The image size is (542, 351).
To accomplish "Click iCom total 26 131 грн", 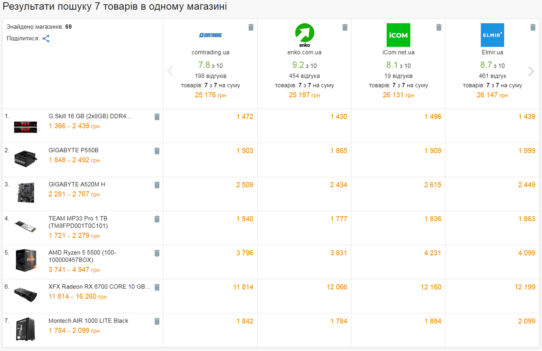I will [398, 95].
